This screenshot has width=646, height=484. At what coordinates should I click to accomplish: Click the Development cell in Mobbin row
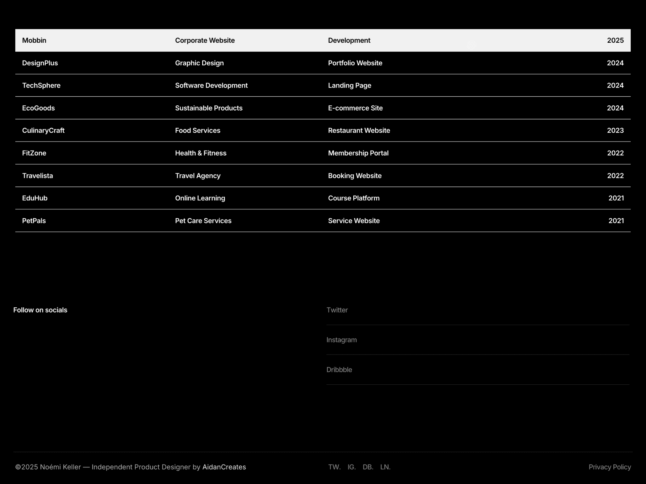coord(349,40)
